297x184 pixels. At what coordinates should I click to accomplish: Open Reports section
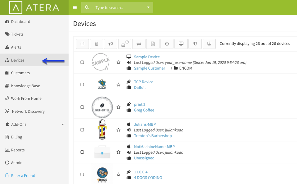pyautogui.click(x=34, y=150)
